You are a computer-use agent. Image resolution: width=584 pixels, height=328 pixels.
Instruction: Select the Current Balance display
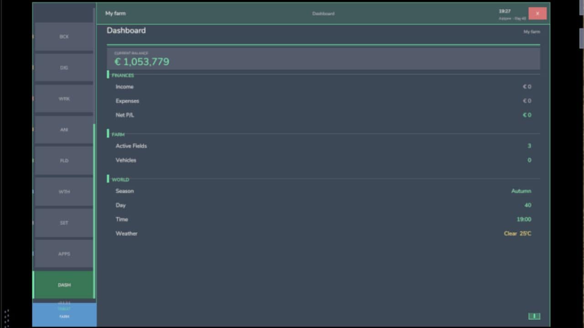(x=323, y=58)
